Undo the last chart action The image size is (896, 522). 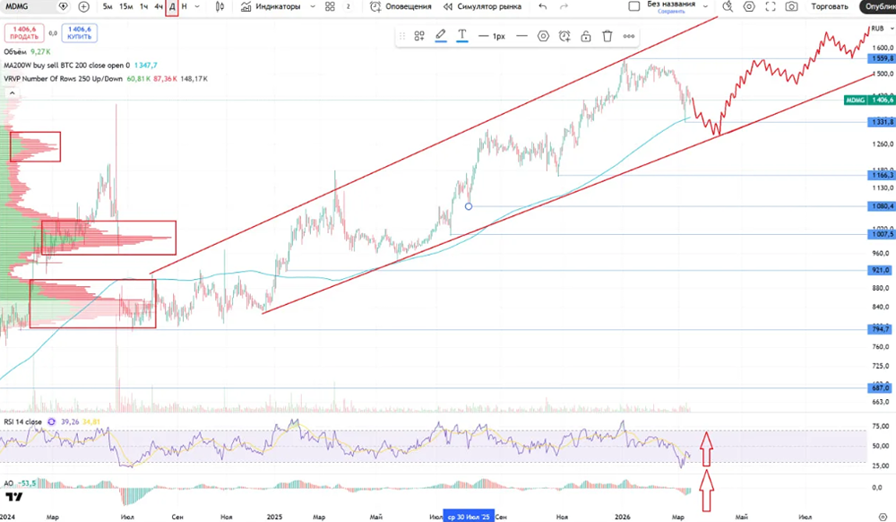click(x=542, y=7)
